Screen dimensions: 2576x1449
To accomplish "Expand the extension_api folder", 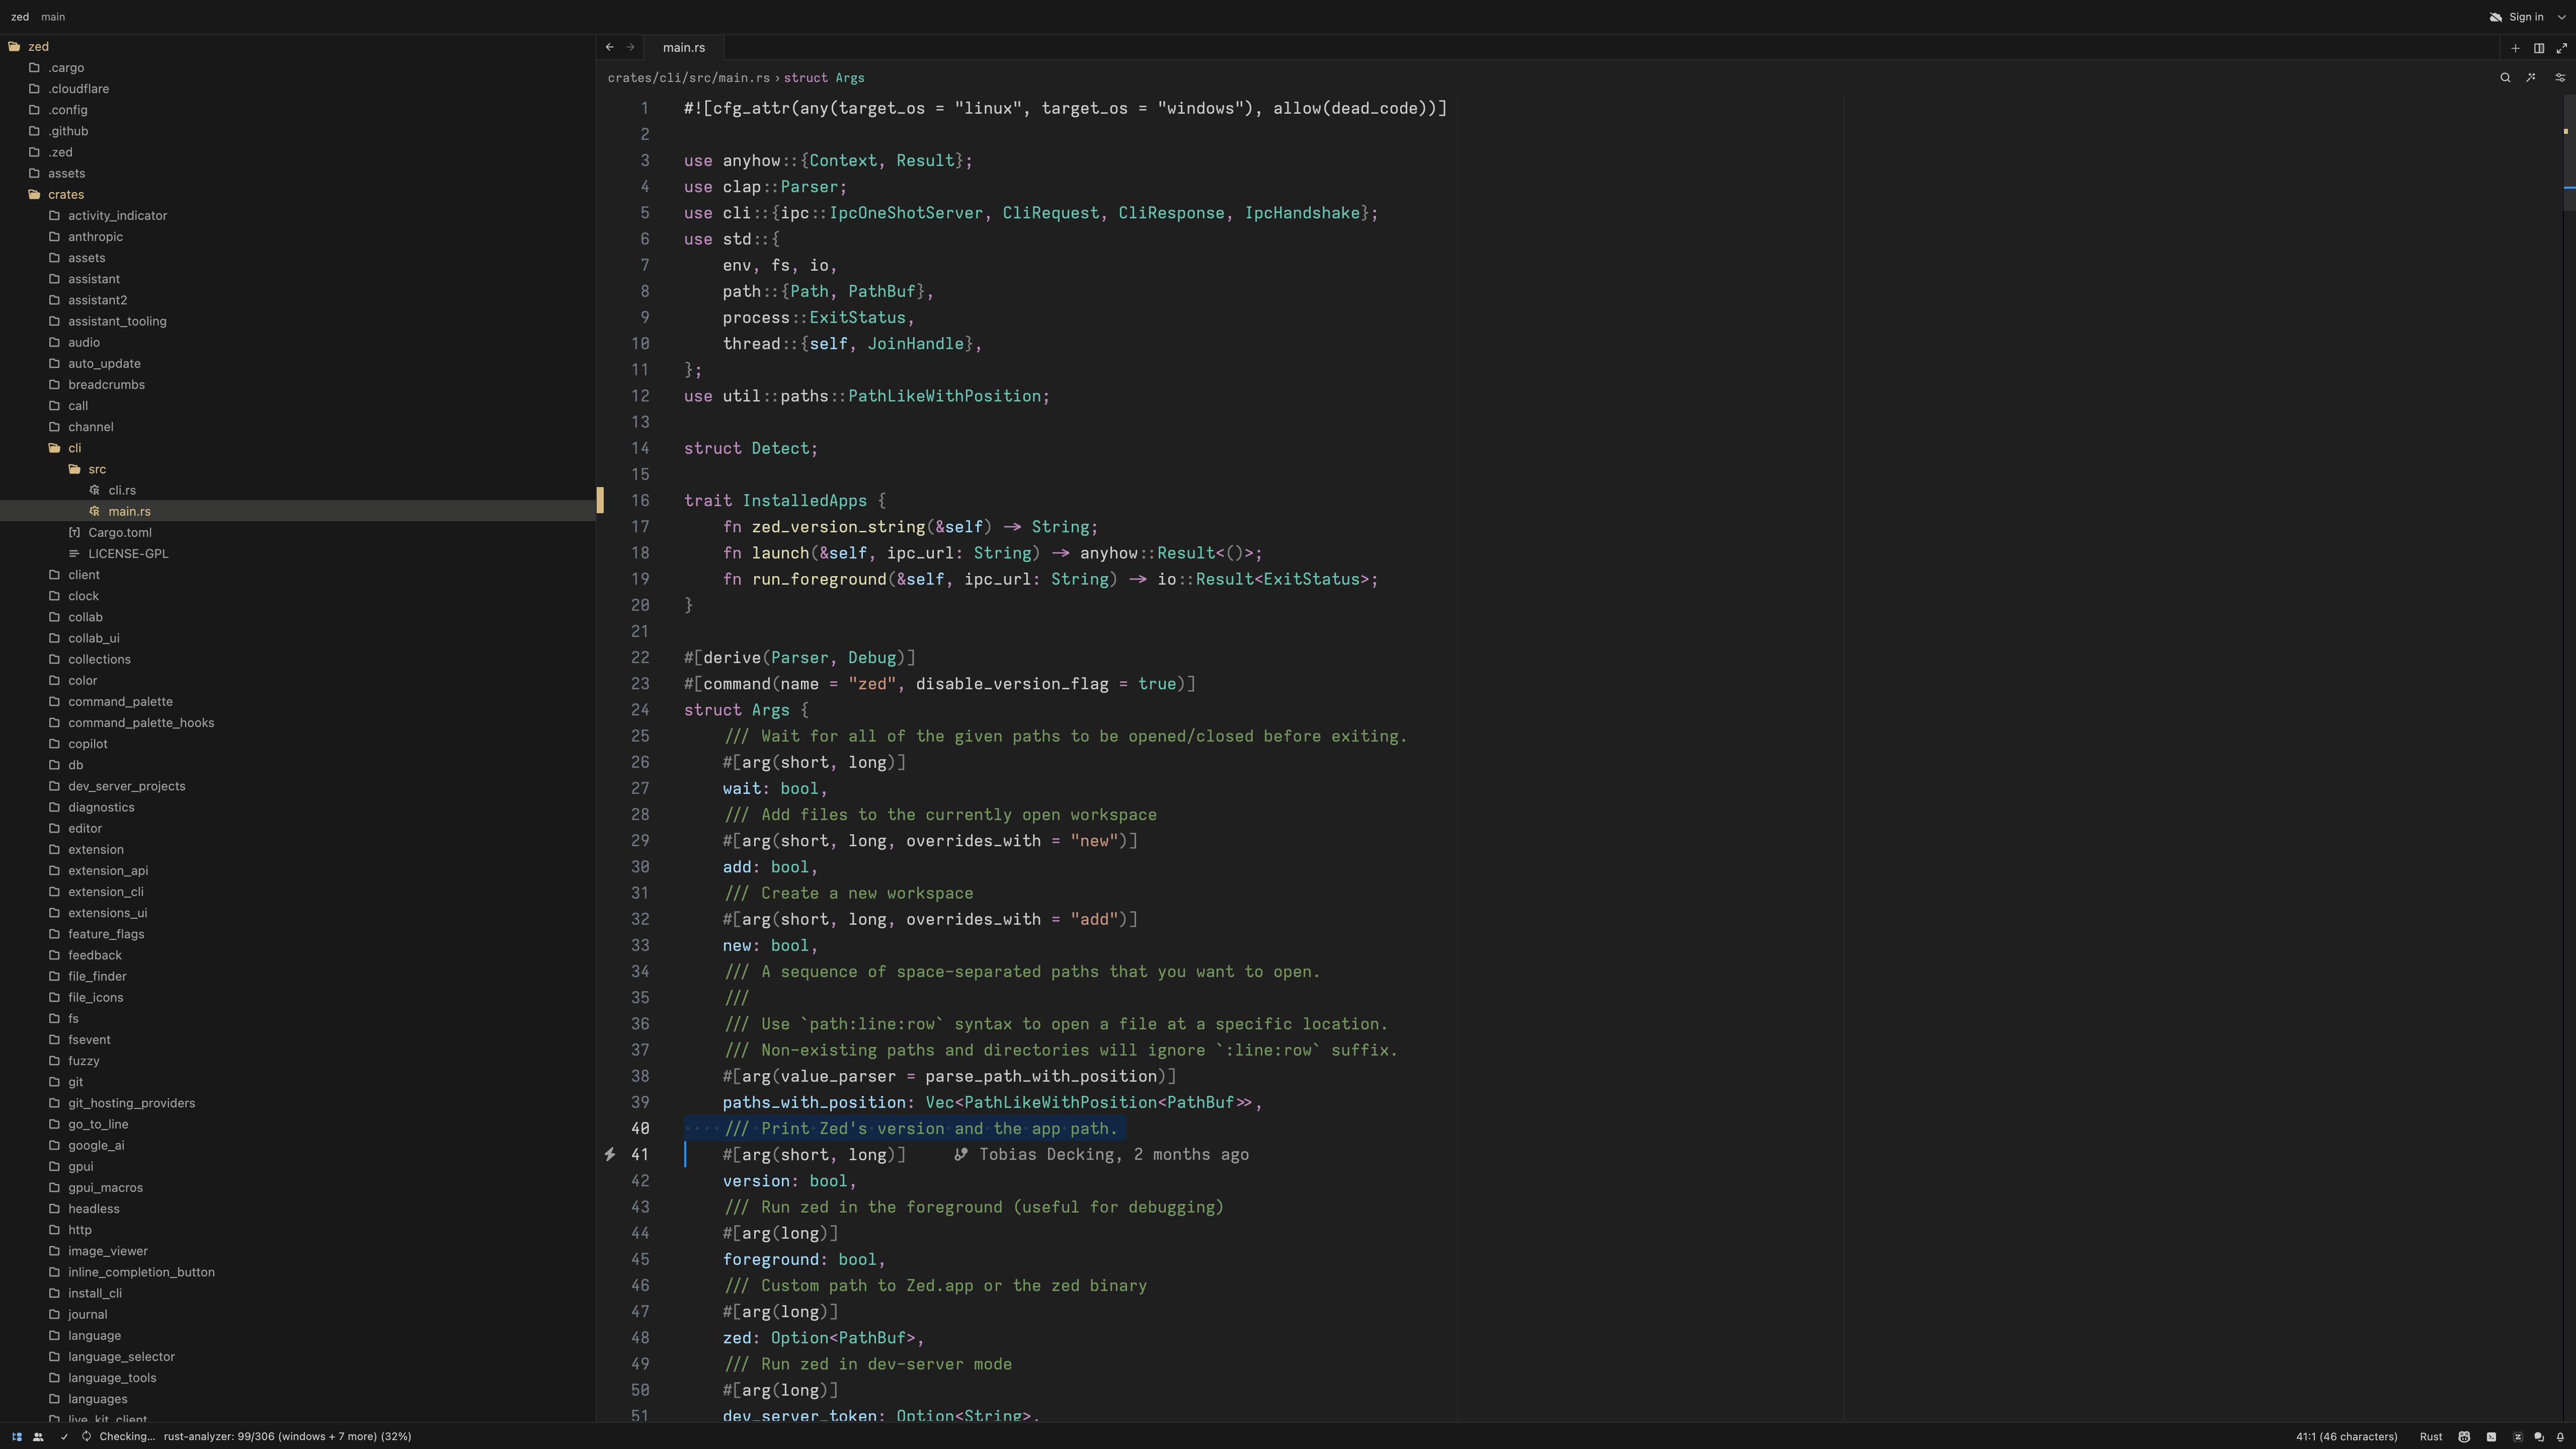I will 298,870.
